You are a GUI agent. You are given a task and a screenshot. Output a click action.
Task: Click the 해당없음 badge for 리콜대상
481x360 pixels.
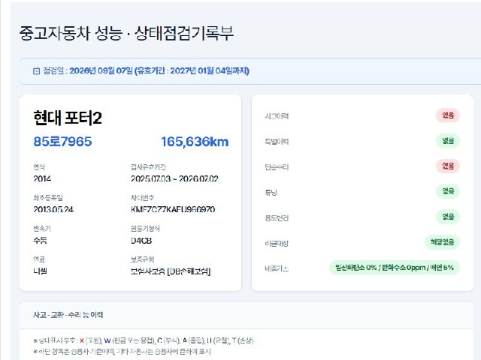coord(442,242)
